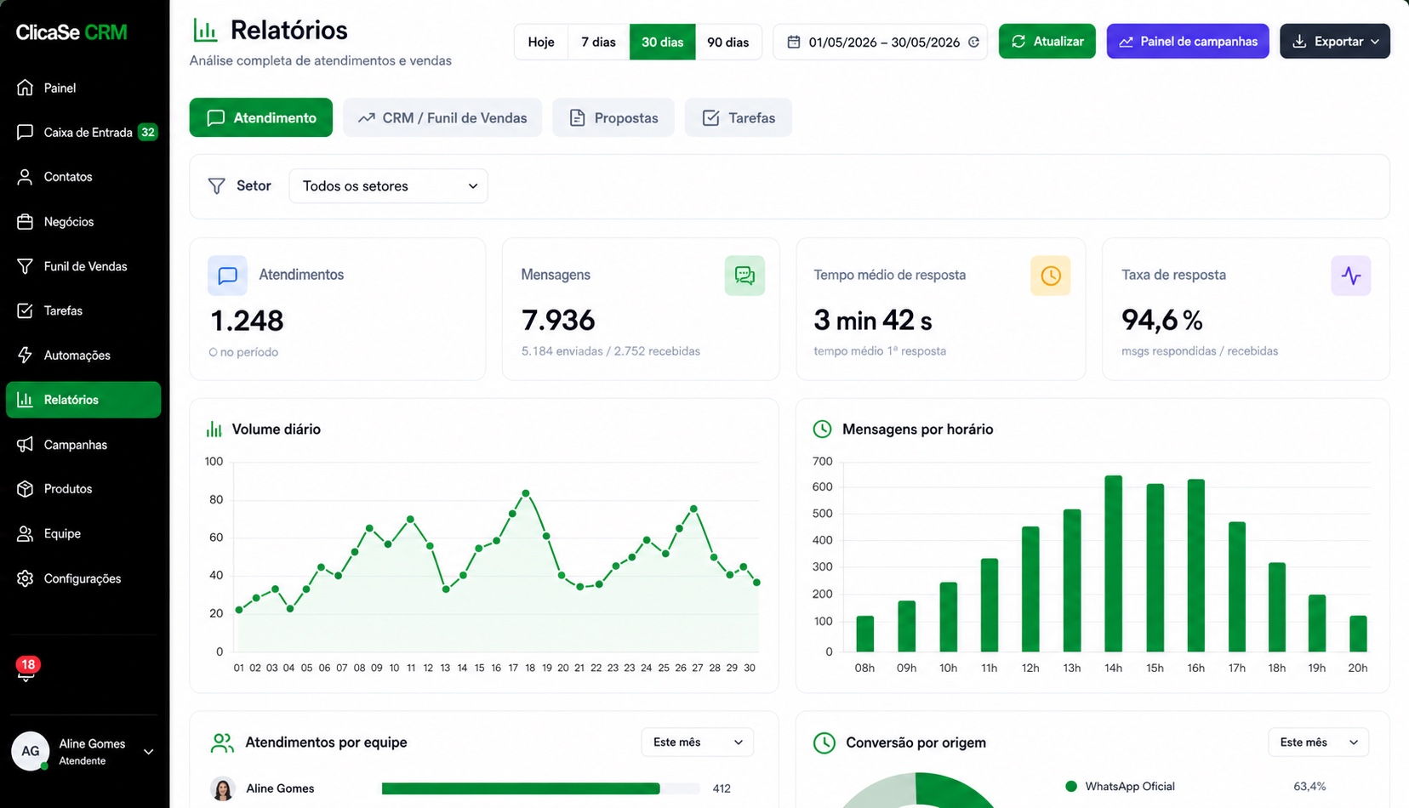The width and height of the screenshot is (1409, 808).
Task: Click the Inbox unread badge 32
Action: point(148,132)
